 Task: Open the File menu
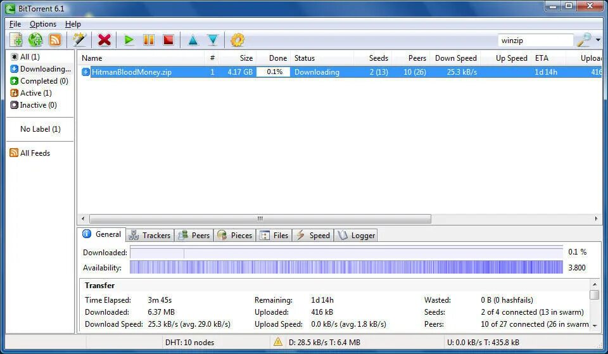coord(15,24)
